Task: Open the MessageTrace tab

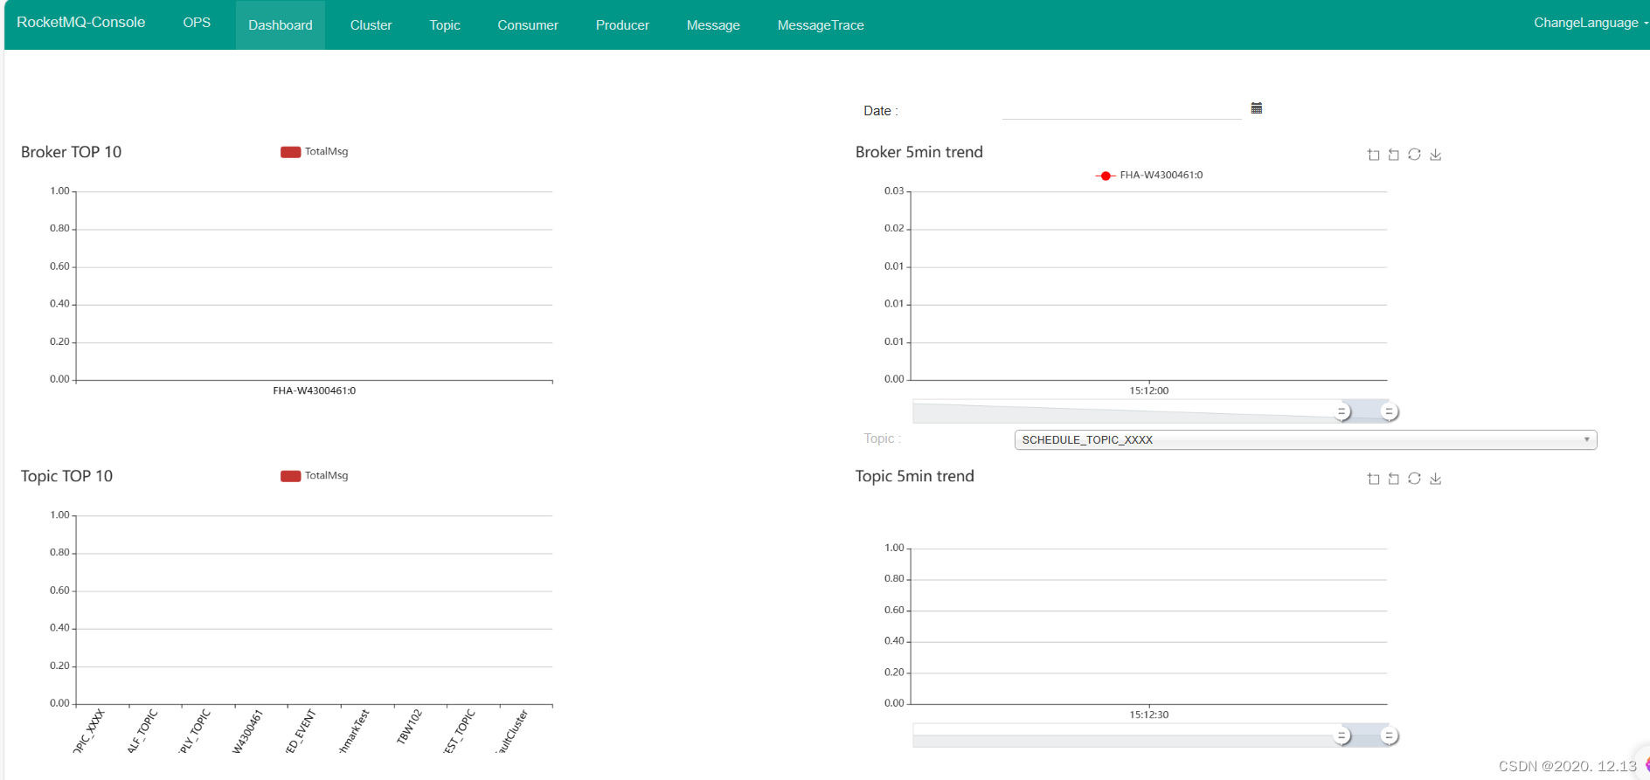Action: [x=821, y=24]
